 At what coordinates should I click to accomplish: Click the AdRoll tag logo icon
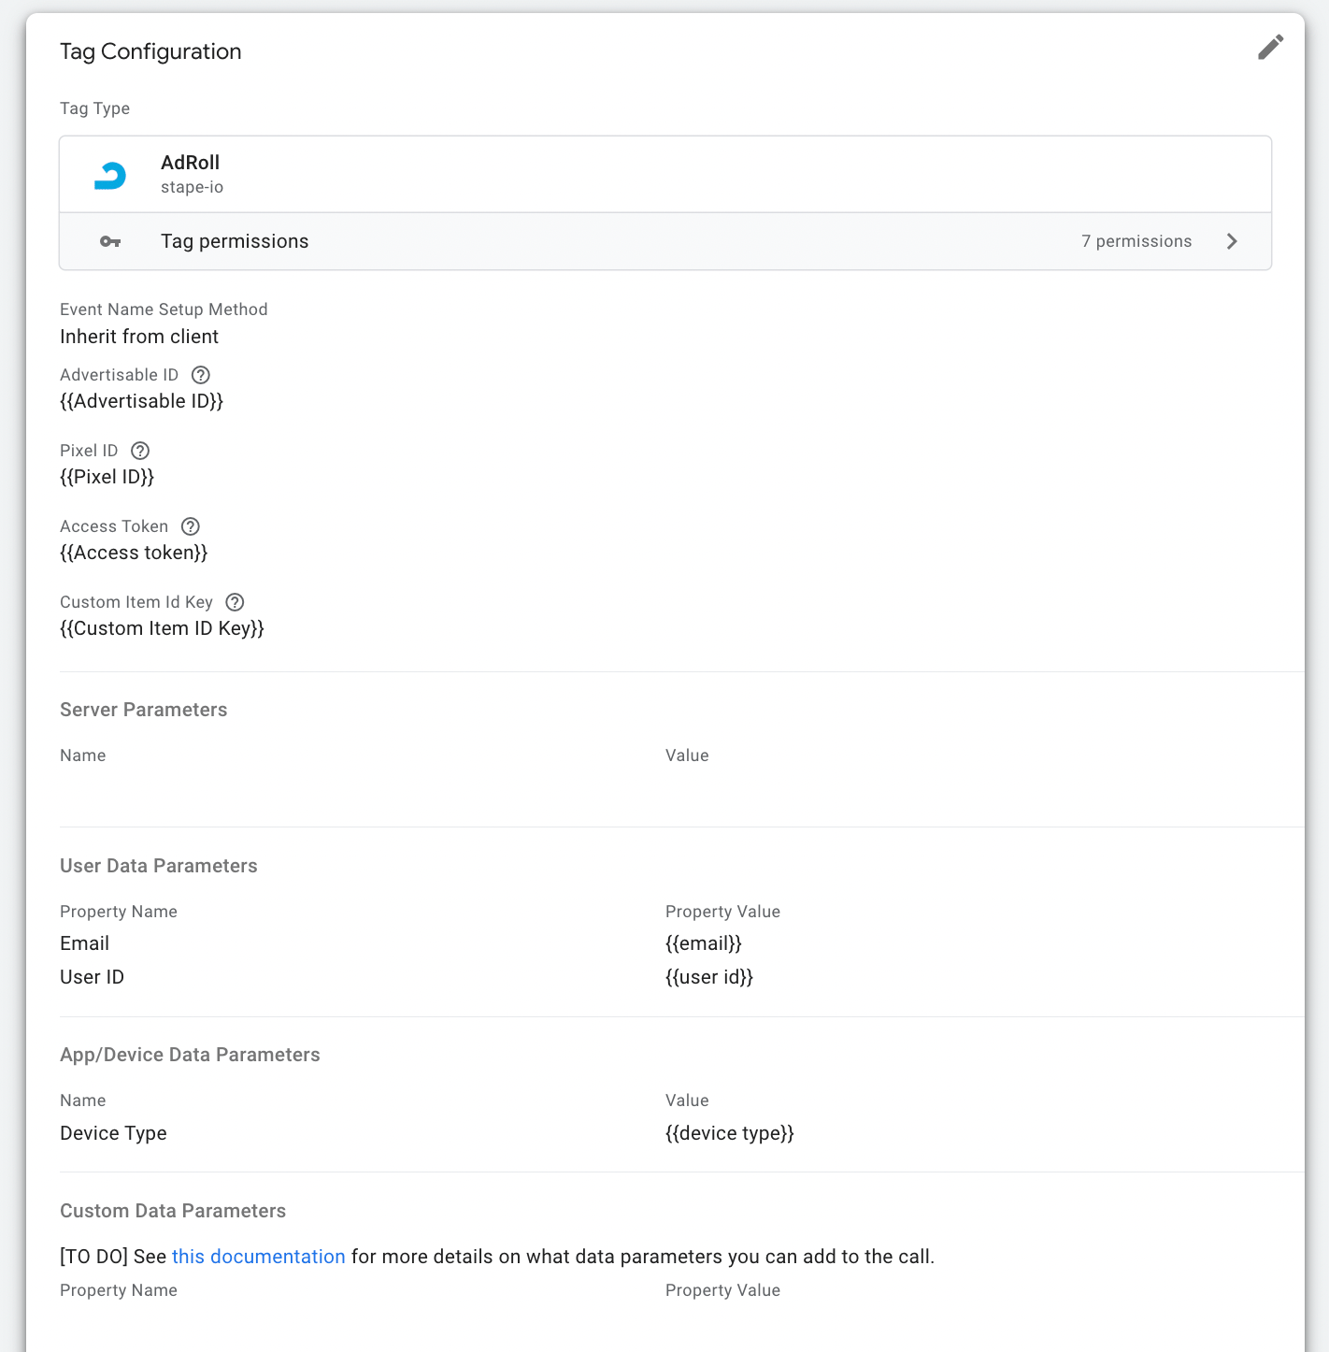pos(110,175)
